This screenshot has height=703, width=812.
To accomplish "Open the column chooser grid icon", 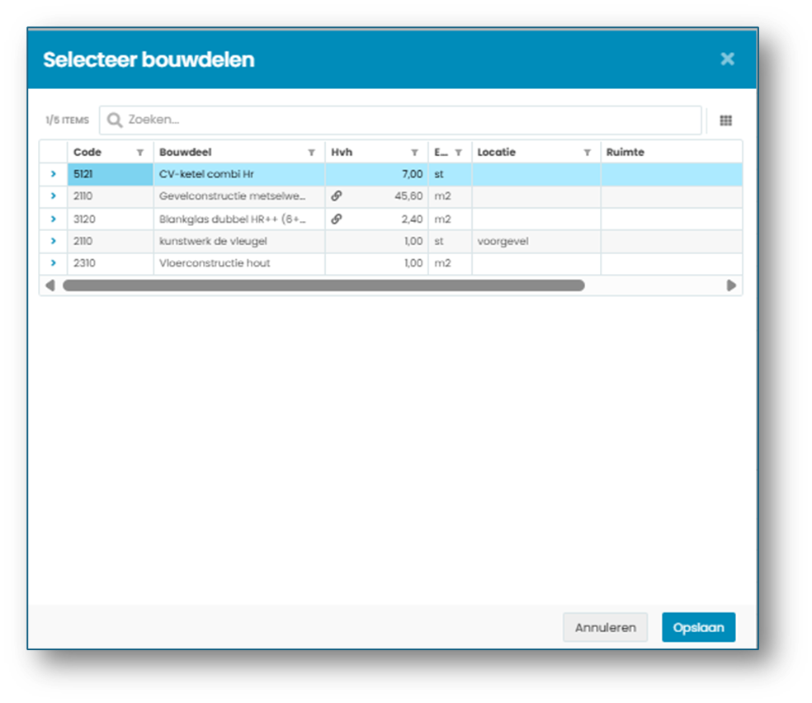I will click(x=725, y=120).
